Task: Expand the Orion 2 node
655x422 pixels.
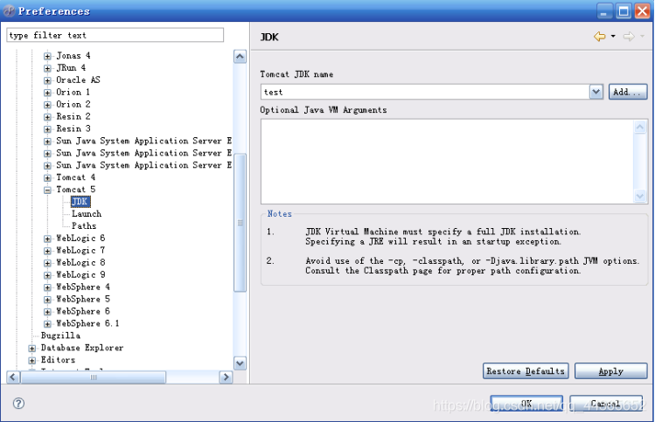Action: (47, 104)
